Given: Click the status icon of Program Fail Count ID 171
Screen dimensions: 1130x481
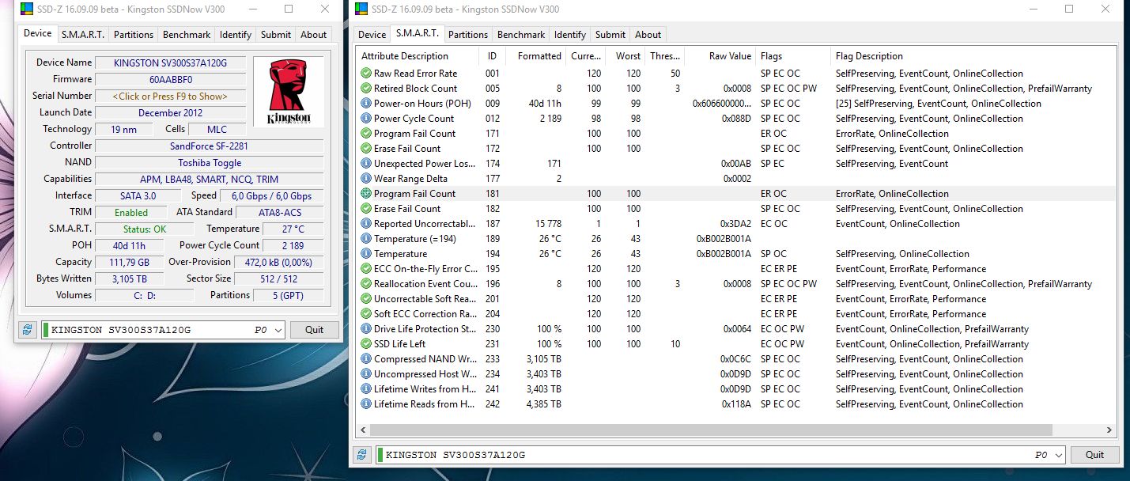Looking at the screenshot, I should 366,134.
